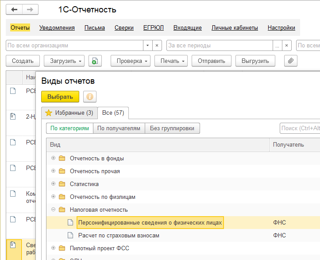Switch to the Избранные (3) tab
320x260 pixels.
(69, 113)
